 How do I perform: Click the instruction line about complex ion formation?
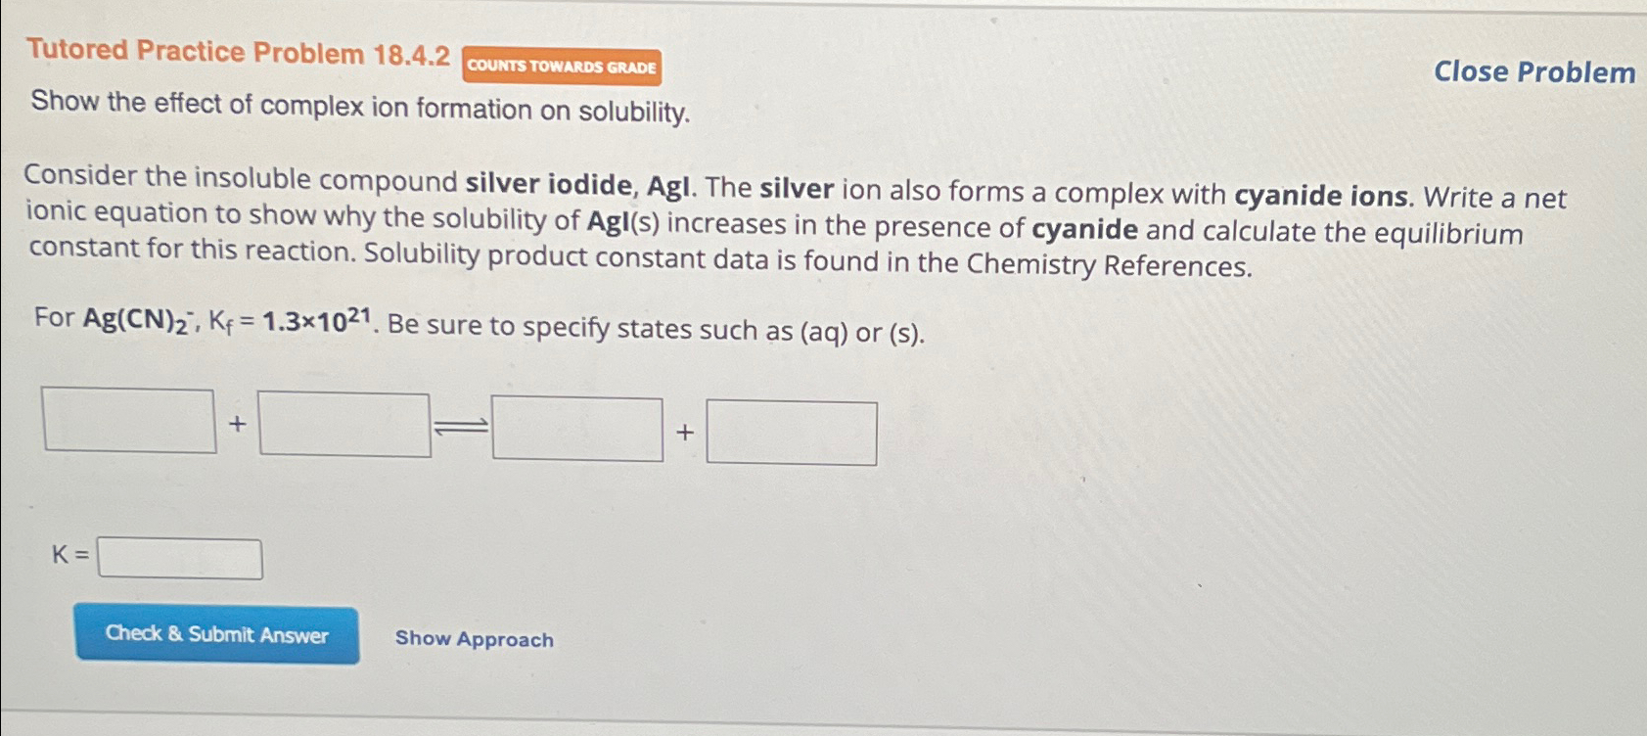359,111
